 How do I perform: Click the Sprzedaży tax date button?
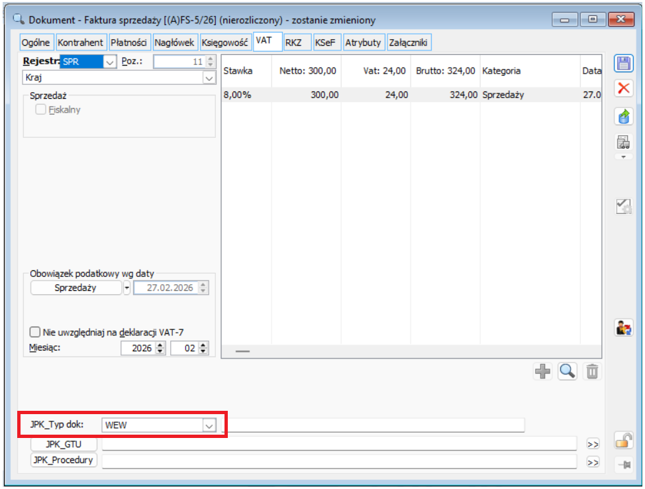click(x=75, y=288)
